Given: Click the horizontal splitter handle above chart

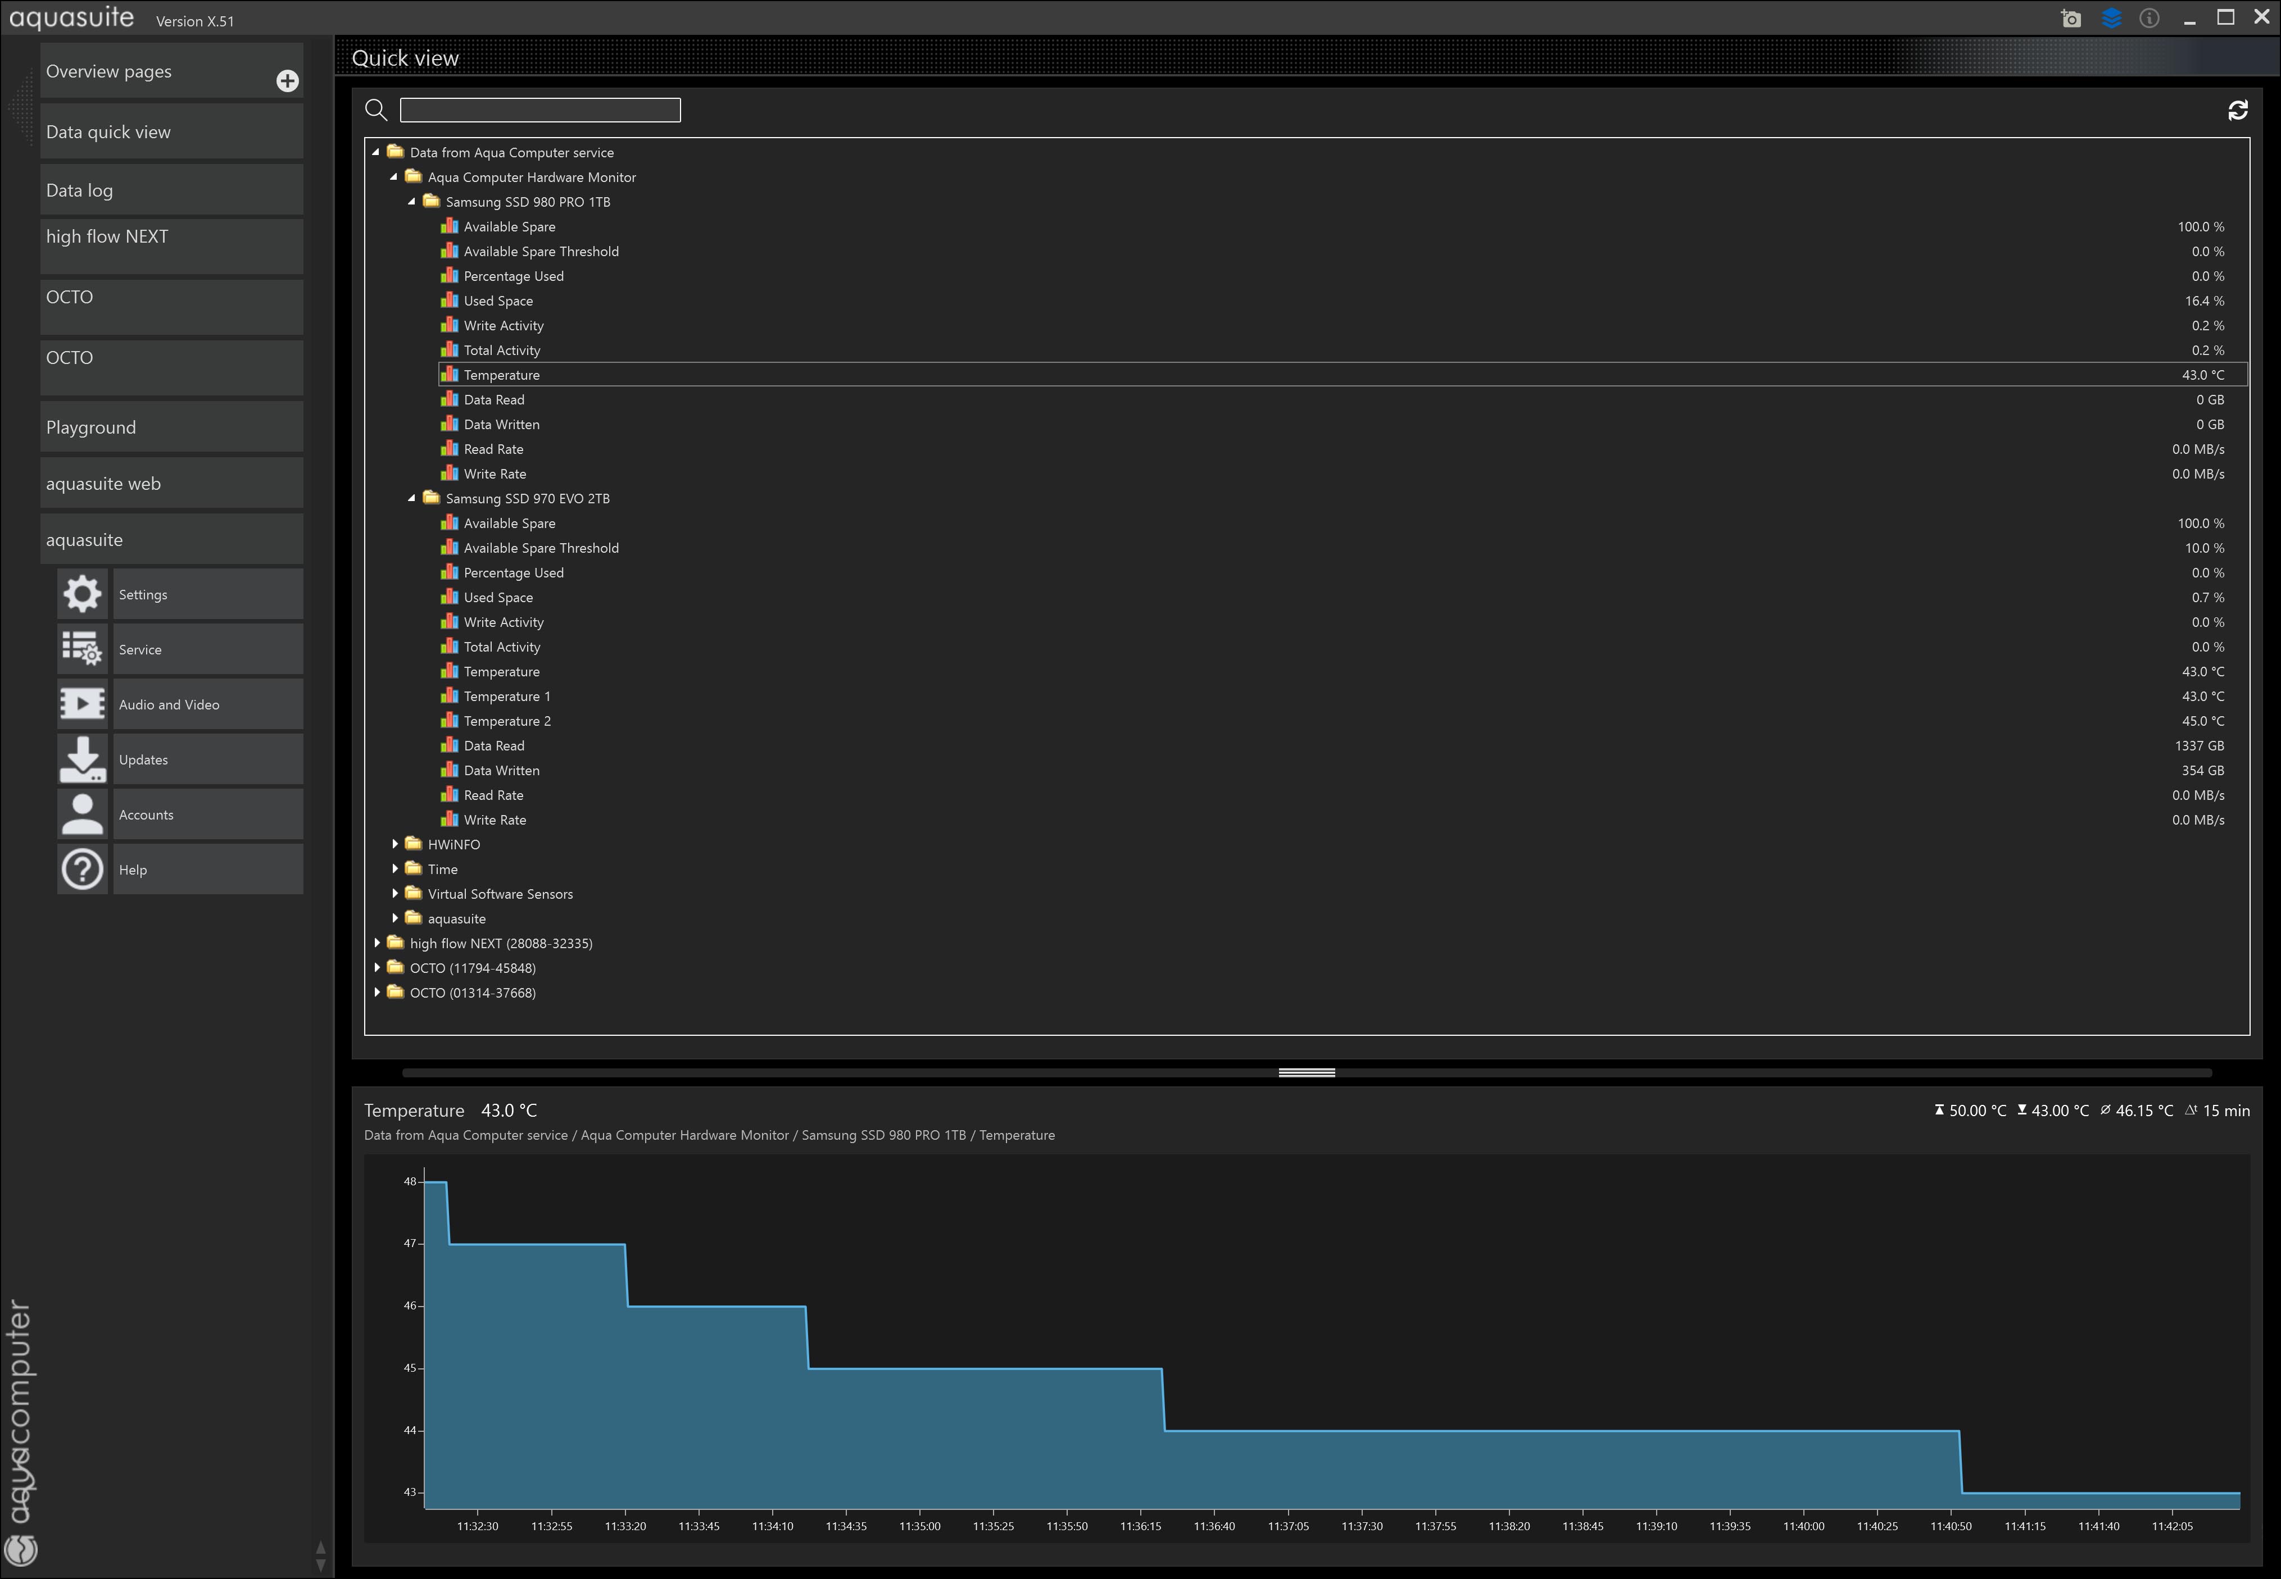Looking at the screenshot, I should 1306,1072.
